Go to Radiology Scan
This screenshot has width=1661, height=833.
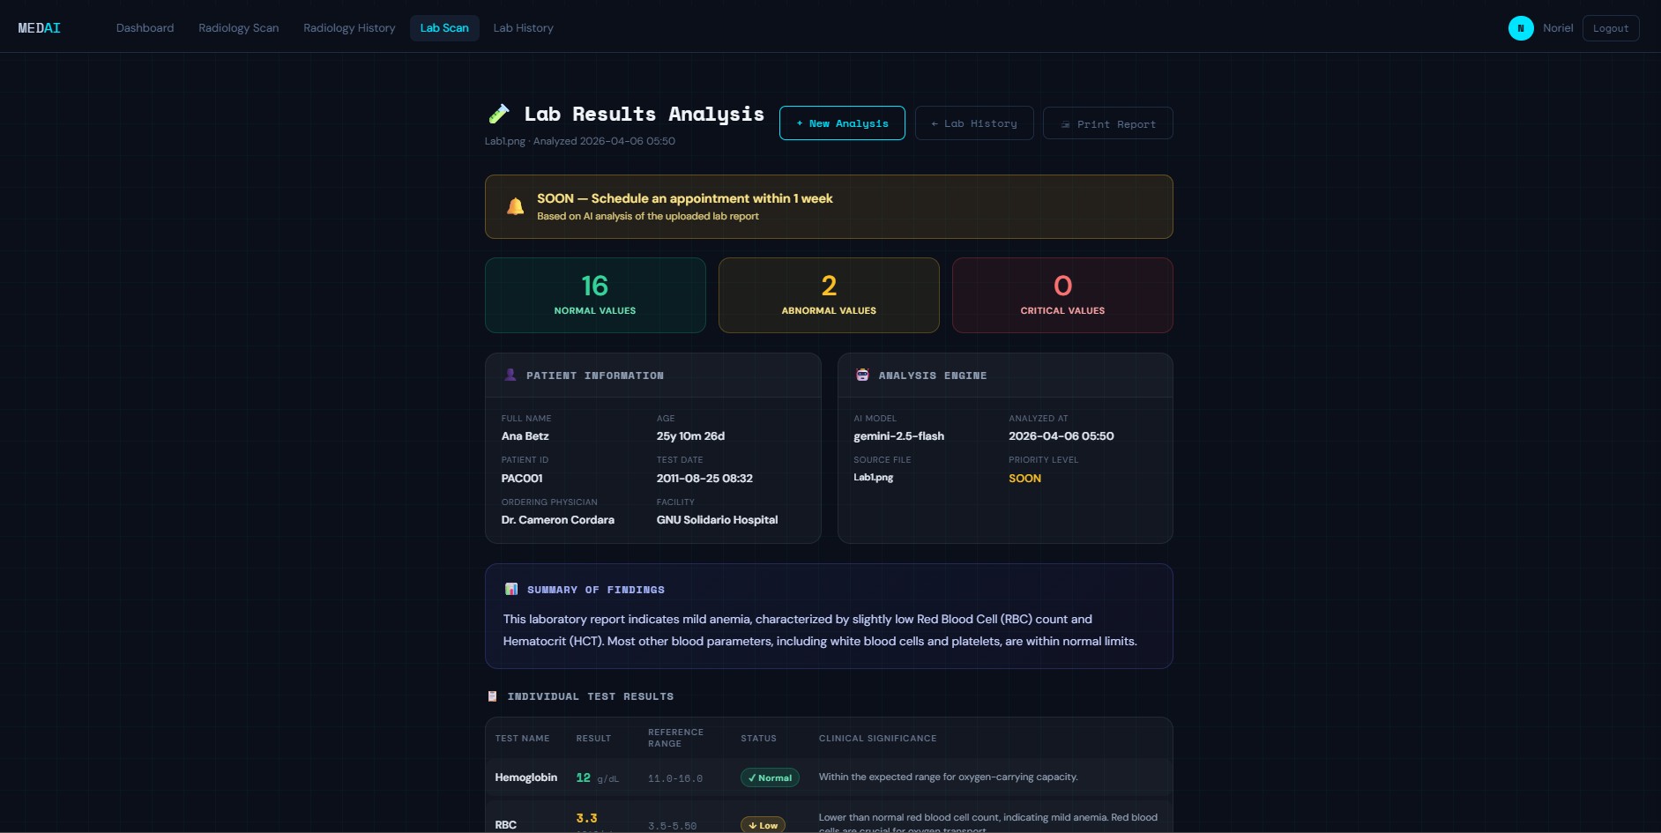point(239,28)
